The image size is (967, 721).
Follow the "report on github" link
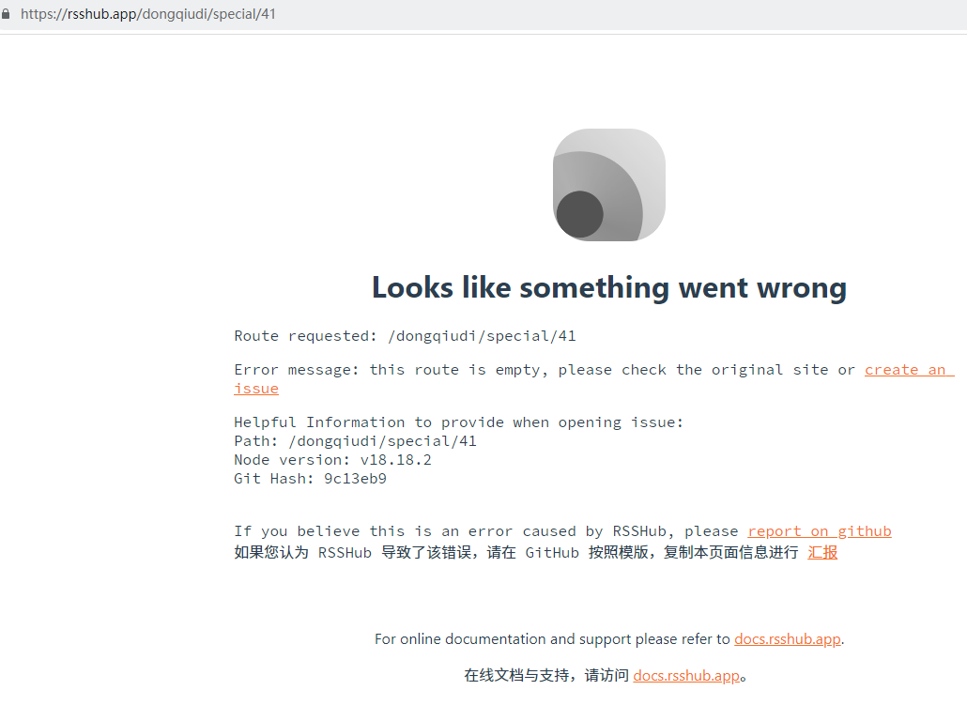coord(819,530)
